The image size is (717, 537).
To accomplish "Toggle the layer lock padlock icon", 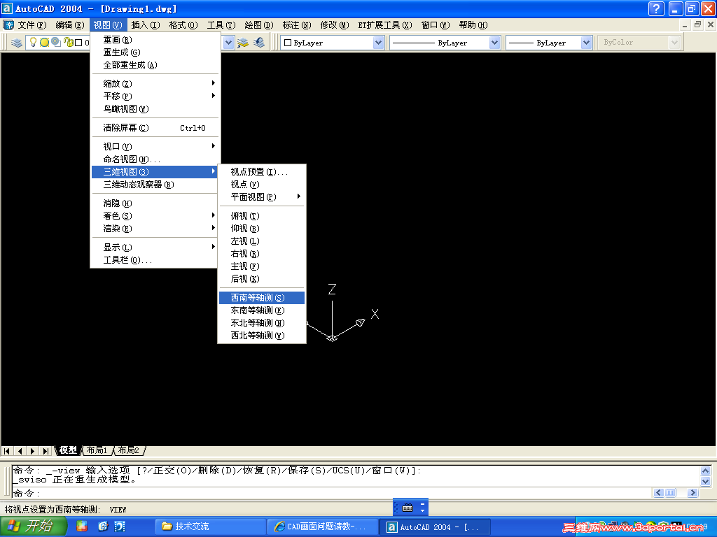I will 68,43.
